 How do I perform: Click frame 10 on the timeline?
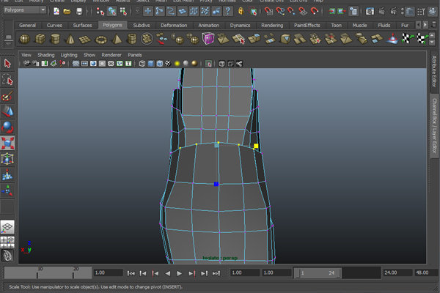point(37,272)
